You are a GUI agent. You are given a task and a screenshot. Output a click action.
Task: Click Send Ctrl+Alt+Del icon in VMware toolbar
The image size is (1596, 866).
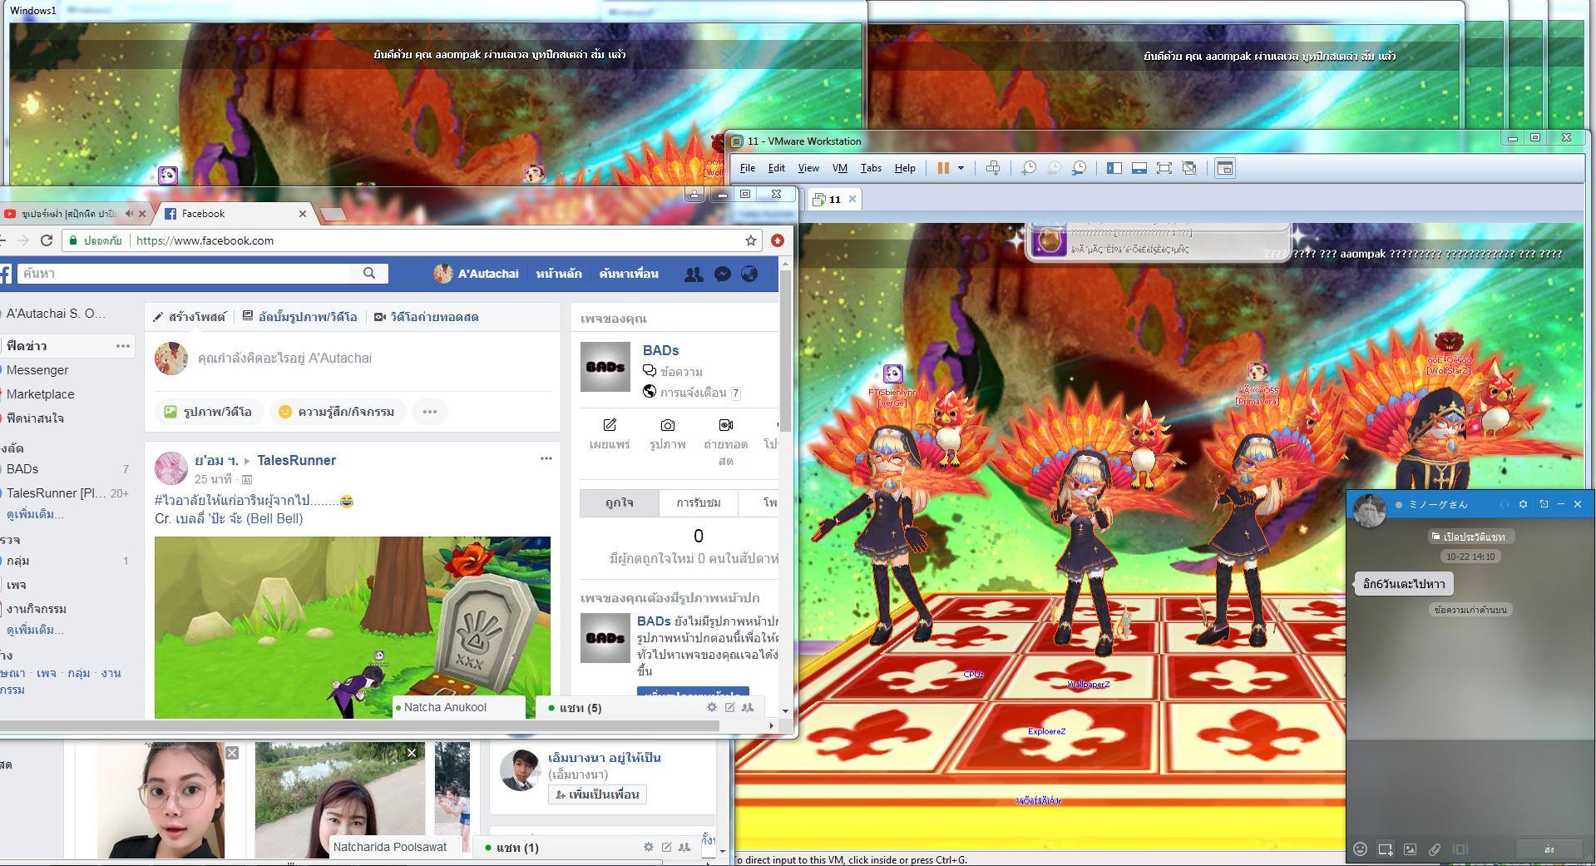(993, 168)
